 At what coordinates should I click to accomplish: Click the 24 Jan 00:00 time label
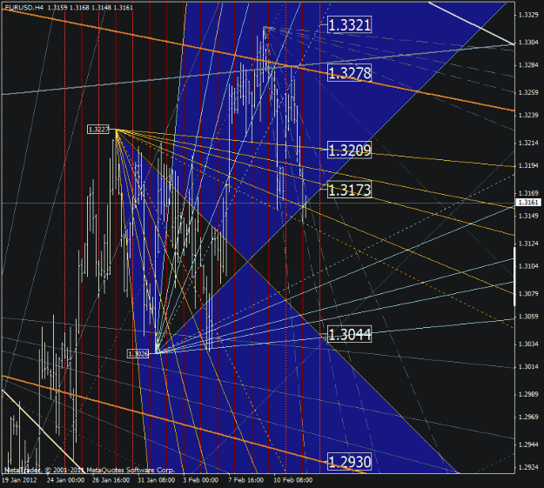coord(65,480)
